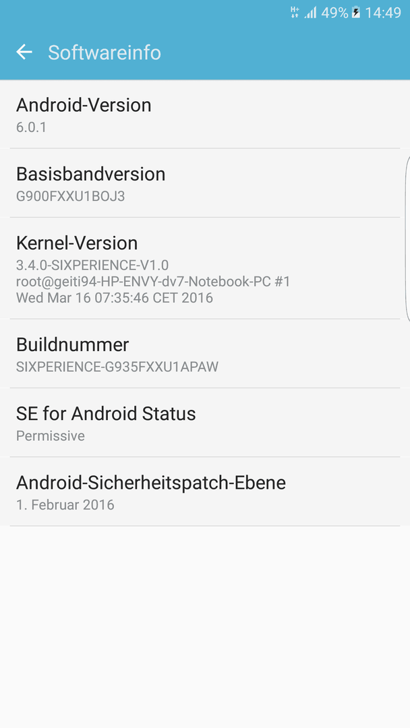This screenshot has height=728, width=410.
Task: Select SE for Android Status item
Action: tap(205, 423)
